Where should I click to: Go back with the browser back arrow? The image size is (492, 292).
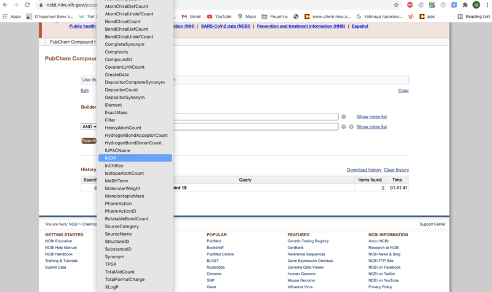pyautogui.click(x=5, y=5)
